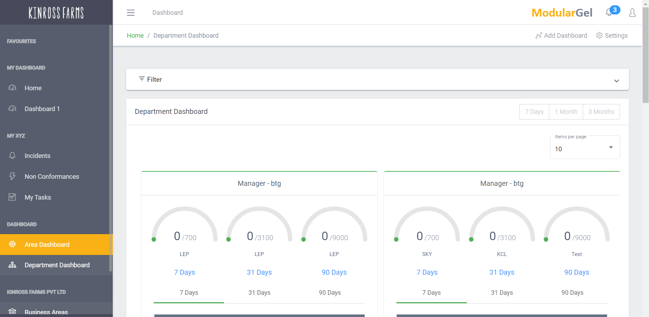Expand the Filter panel chevron
649x317 pixels.
point(616,81)
